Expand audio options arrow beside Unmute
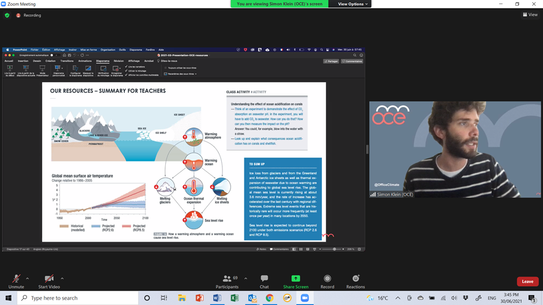The height and width of the screenshot is (305, 543). [27, 278]
